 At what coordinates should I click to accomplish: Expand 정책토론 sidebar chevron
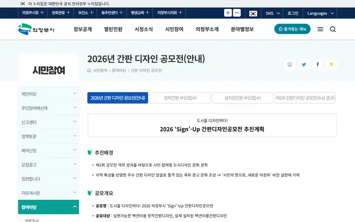75,135
